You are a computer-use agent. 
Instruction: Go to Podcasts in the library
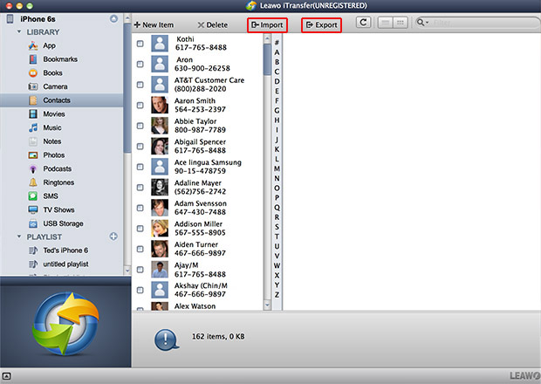click(57, 168)
